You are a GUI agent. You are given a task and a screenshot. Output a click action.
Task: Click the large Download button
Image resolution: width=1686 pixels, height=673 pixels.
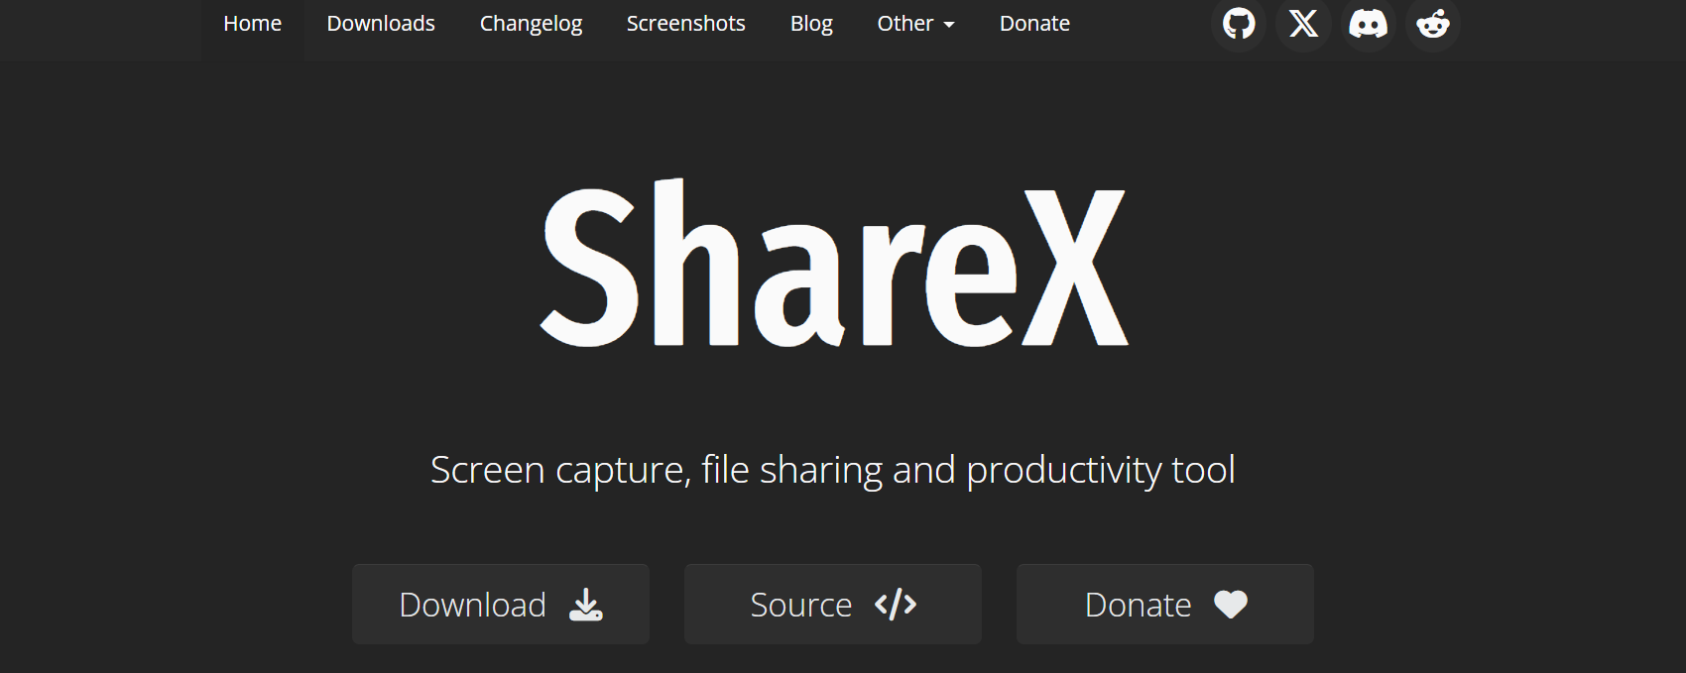point(501,605)
